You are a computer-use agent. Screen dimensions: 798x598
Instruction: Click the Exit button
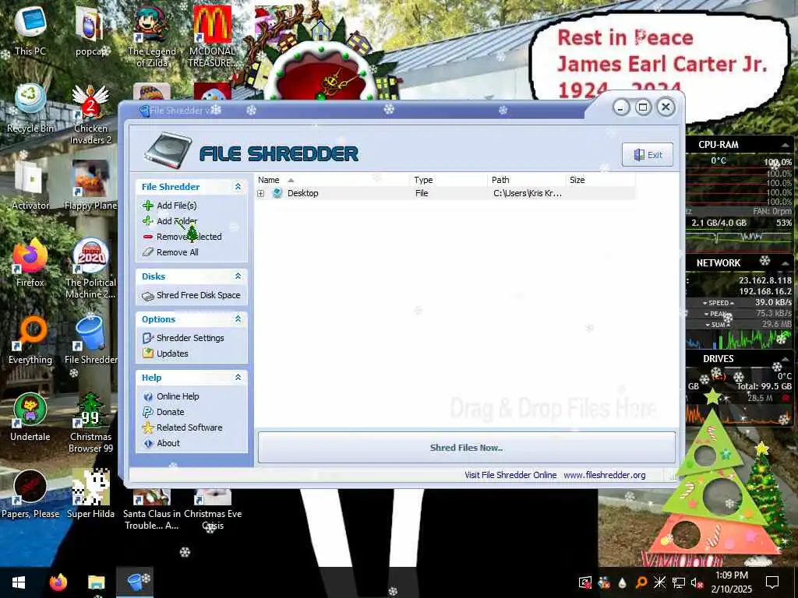coord(648,155)
